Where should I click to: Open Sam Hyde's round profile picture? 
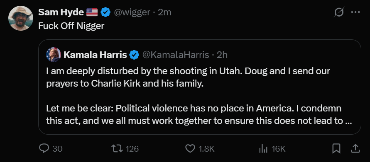pos(21,18)
